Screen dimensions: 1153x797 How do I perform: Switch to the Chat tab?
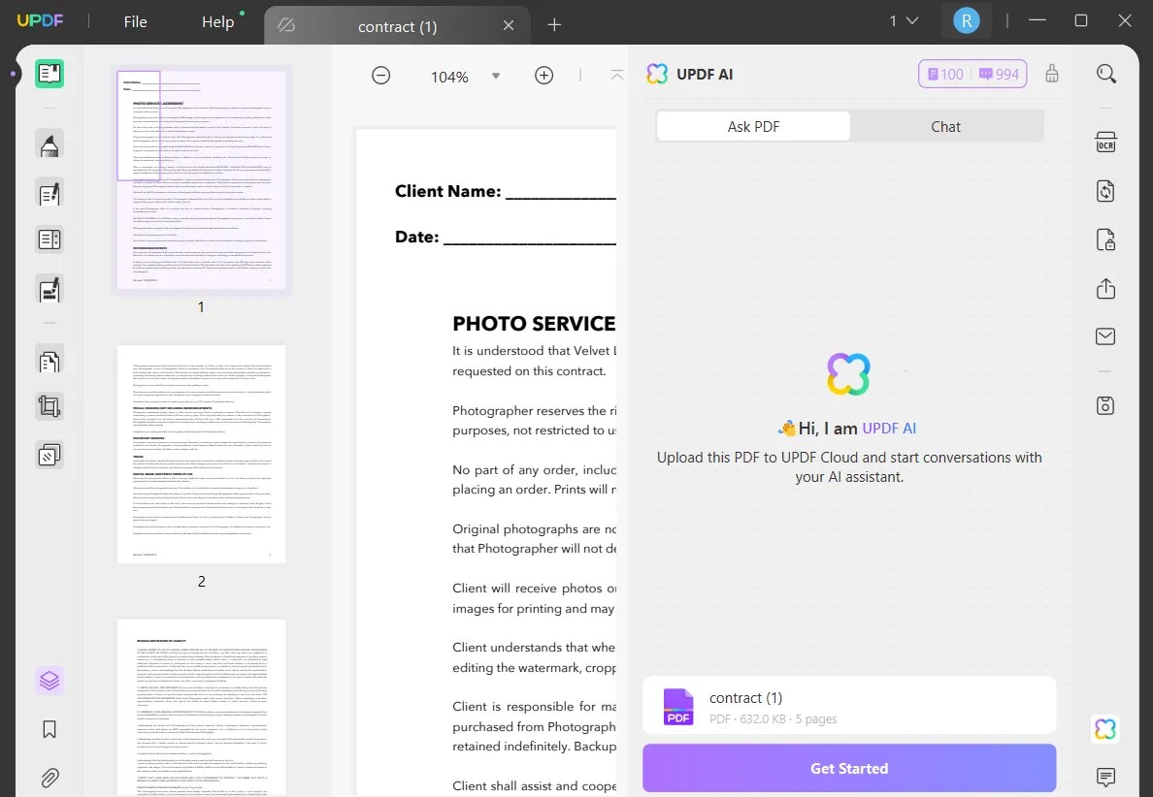pos(945,126)
